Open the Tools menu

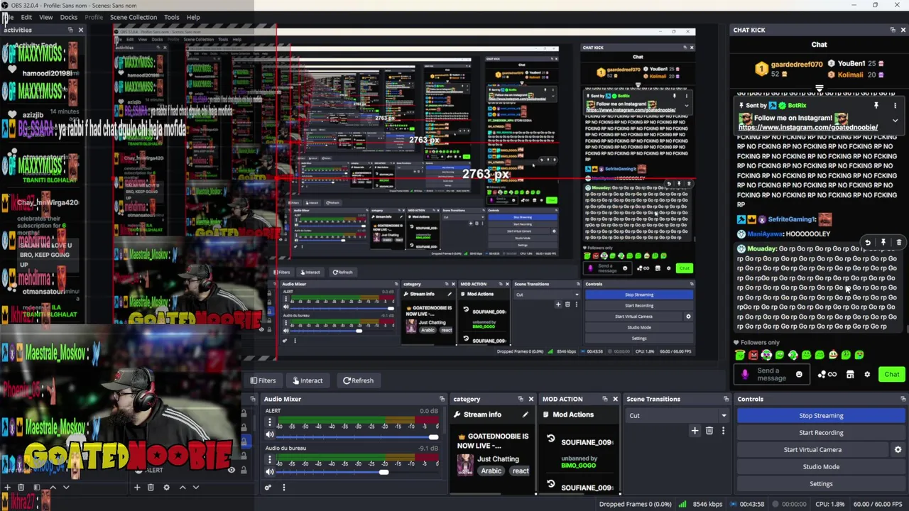(172, 17)
